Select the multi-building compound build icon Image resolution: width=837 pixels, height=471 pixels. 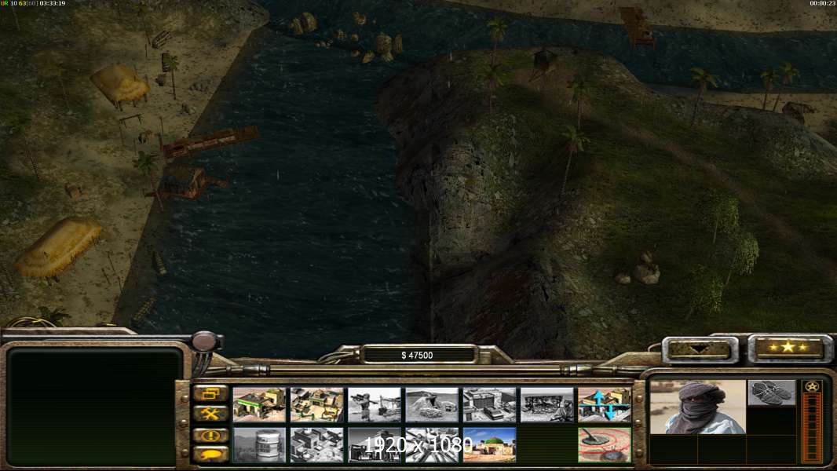(x=316, y=405)
